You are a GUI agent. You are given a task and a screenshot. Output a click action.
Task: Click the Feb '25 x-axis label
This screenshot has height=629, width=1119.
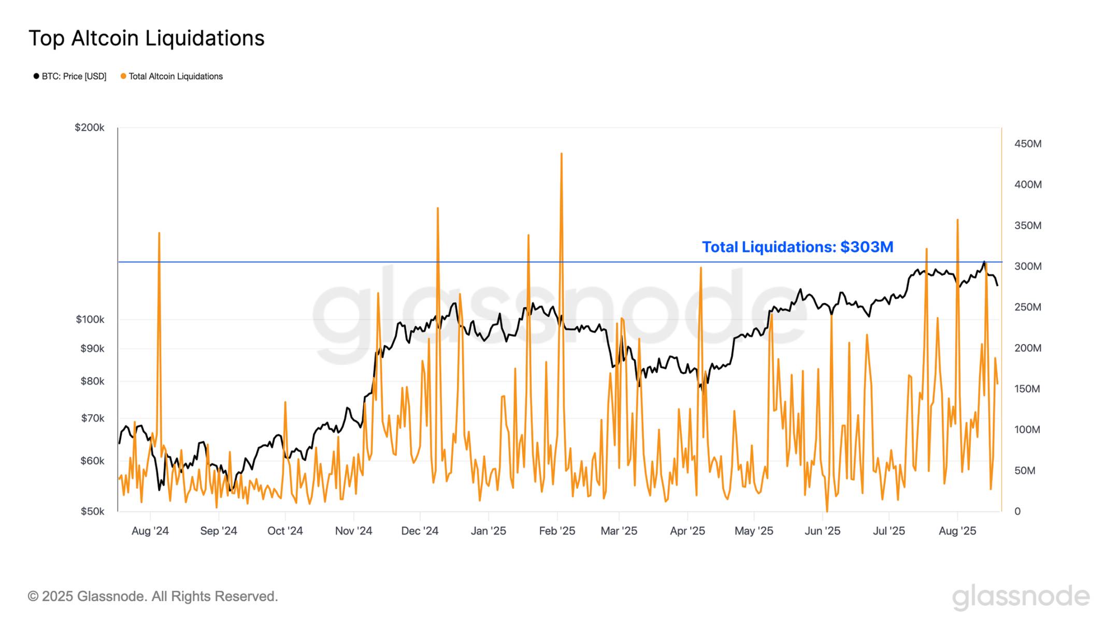click(557, 531)
